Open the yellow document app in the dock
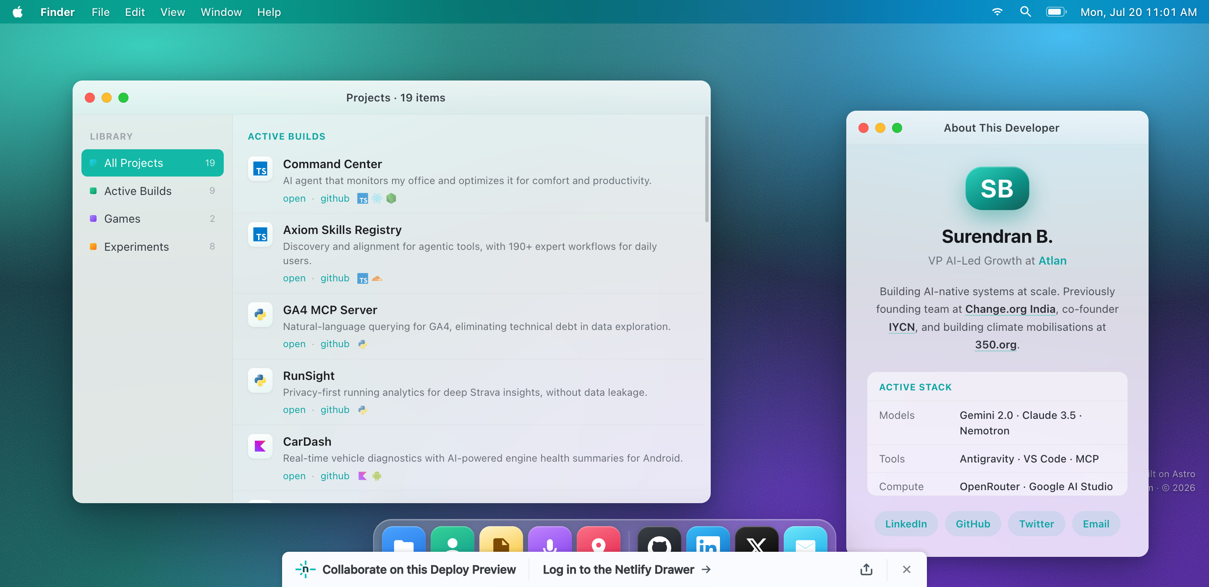This screenshot has height=587, width=1209. coord(501,539)
